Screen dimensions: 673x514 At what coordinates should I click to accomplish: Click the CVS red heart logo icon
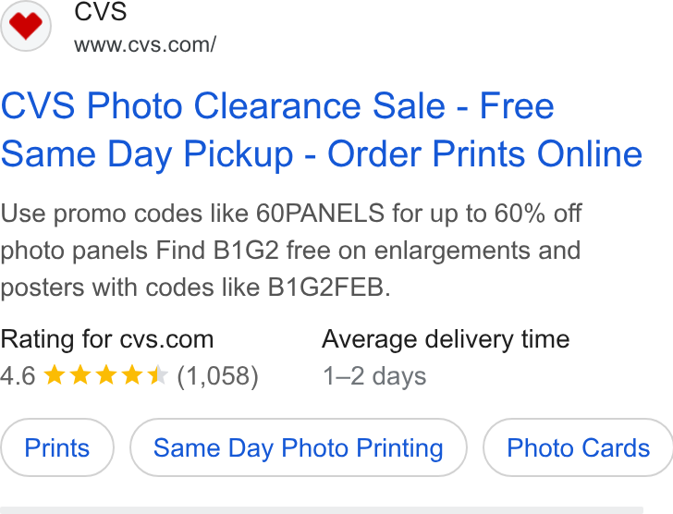click(26, 26)
